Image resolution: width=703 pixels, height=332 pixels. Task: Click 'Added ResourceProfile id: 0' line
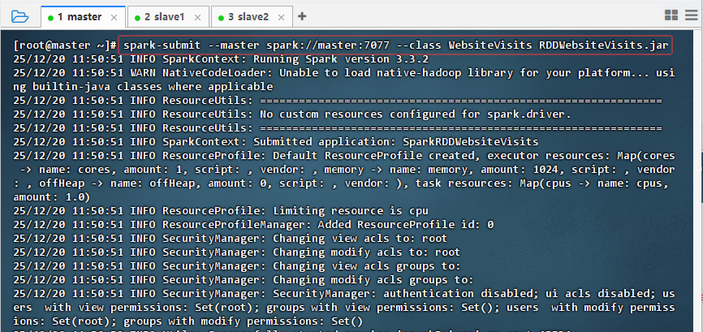click(x=253, y=225)
